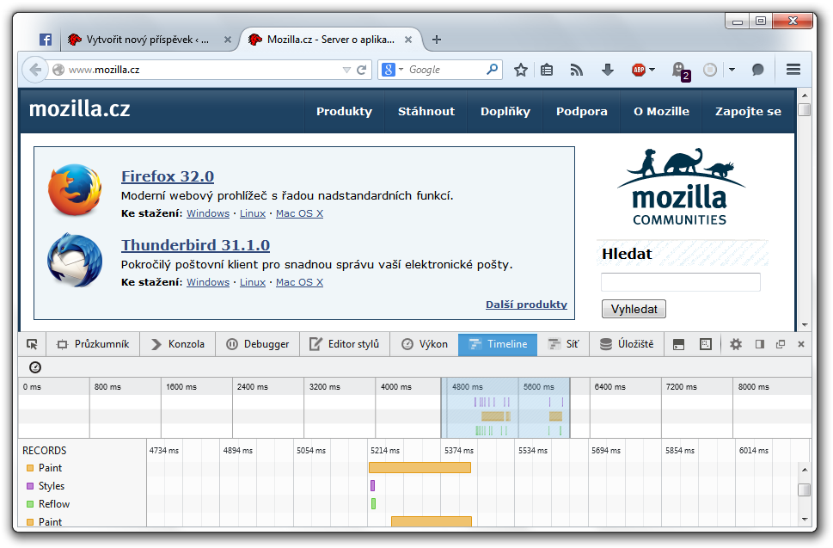Open the Další produkty link
The image size is (833, 548).
(526, 305)
